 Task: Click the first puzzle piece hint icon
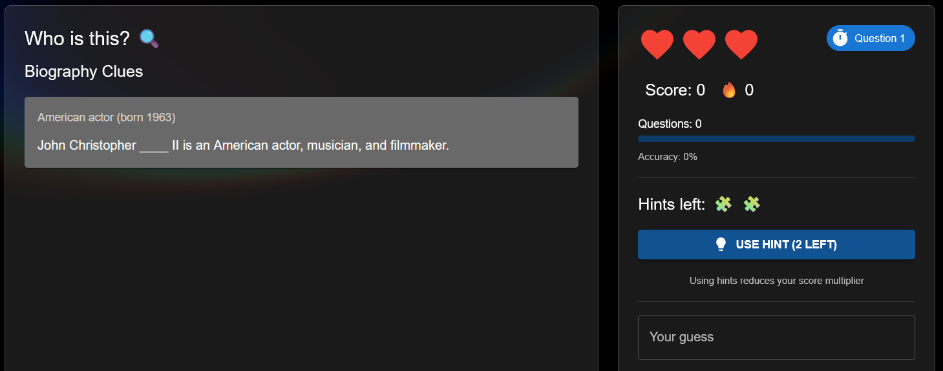(723, 205)
